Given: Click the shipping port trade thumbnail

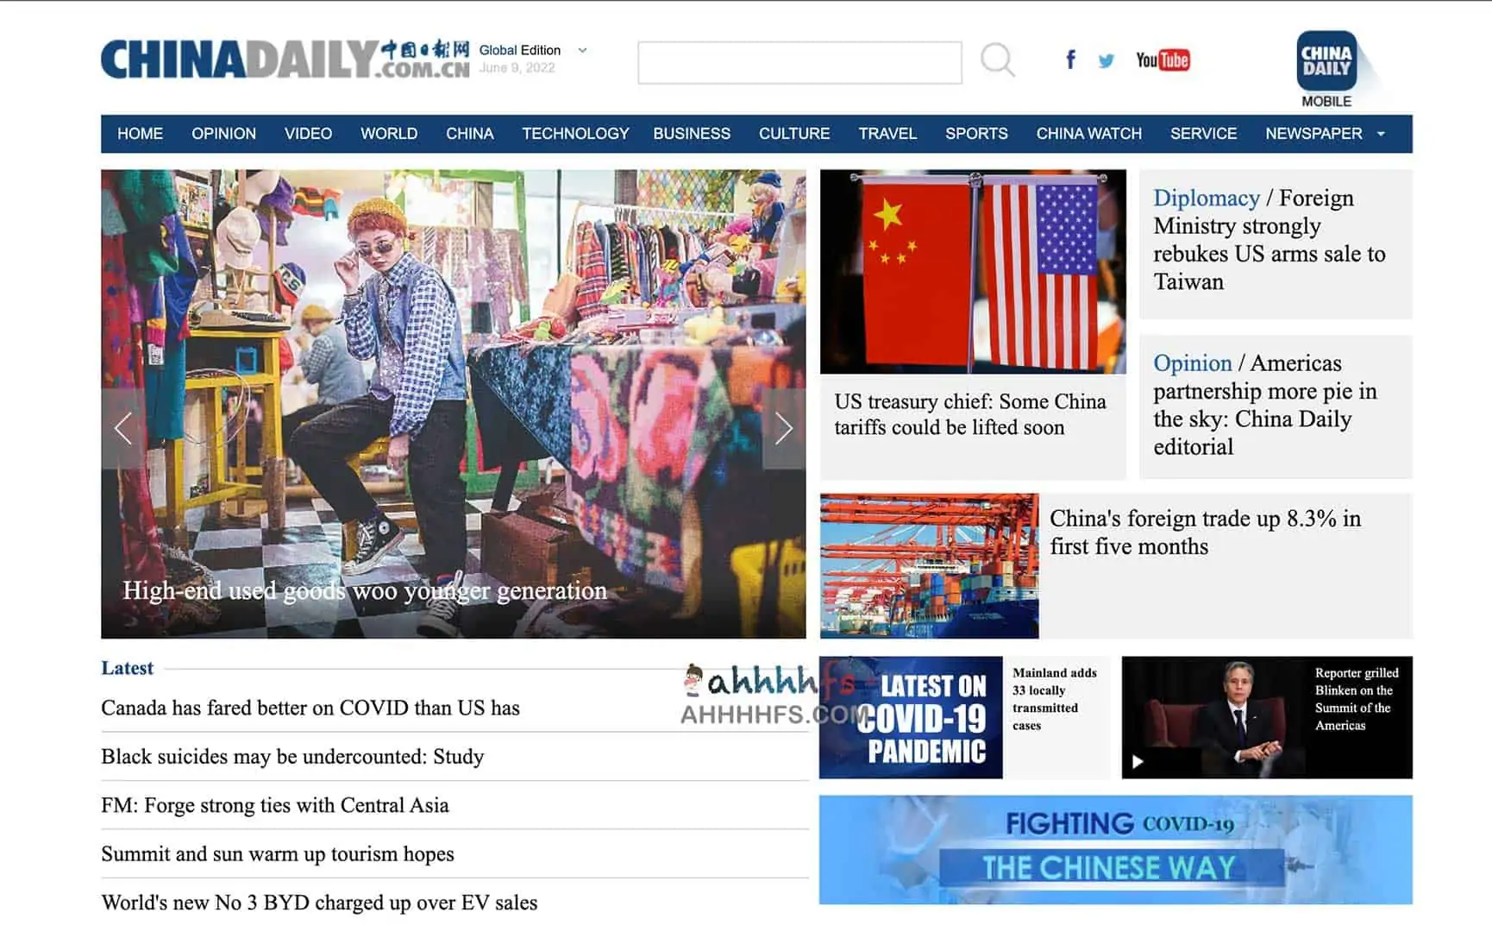Looking at the screenshot, I should pyautogui.click(x=929, y=565).
